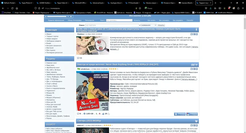Open 'Торрент портал' in Навигация sidebar

coord(52,36)
